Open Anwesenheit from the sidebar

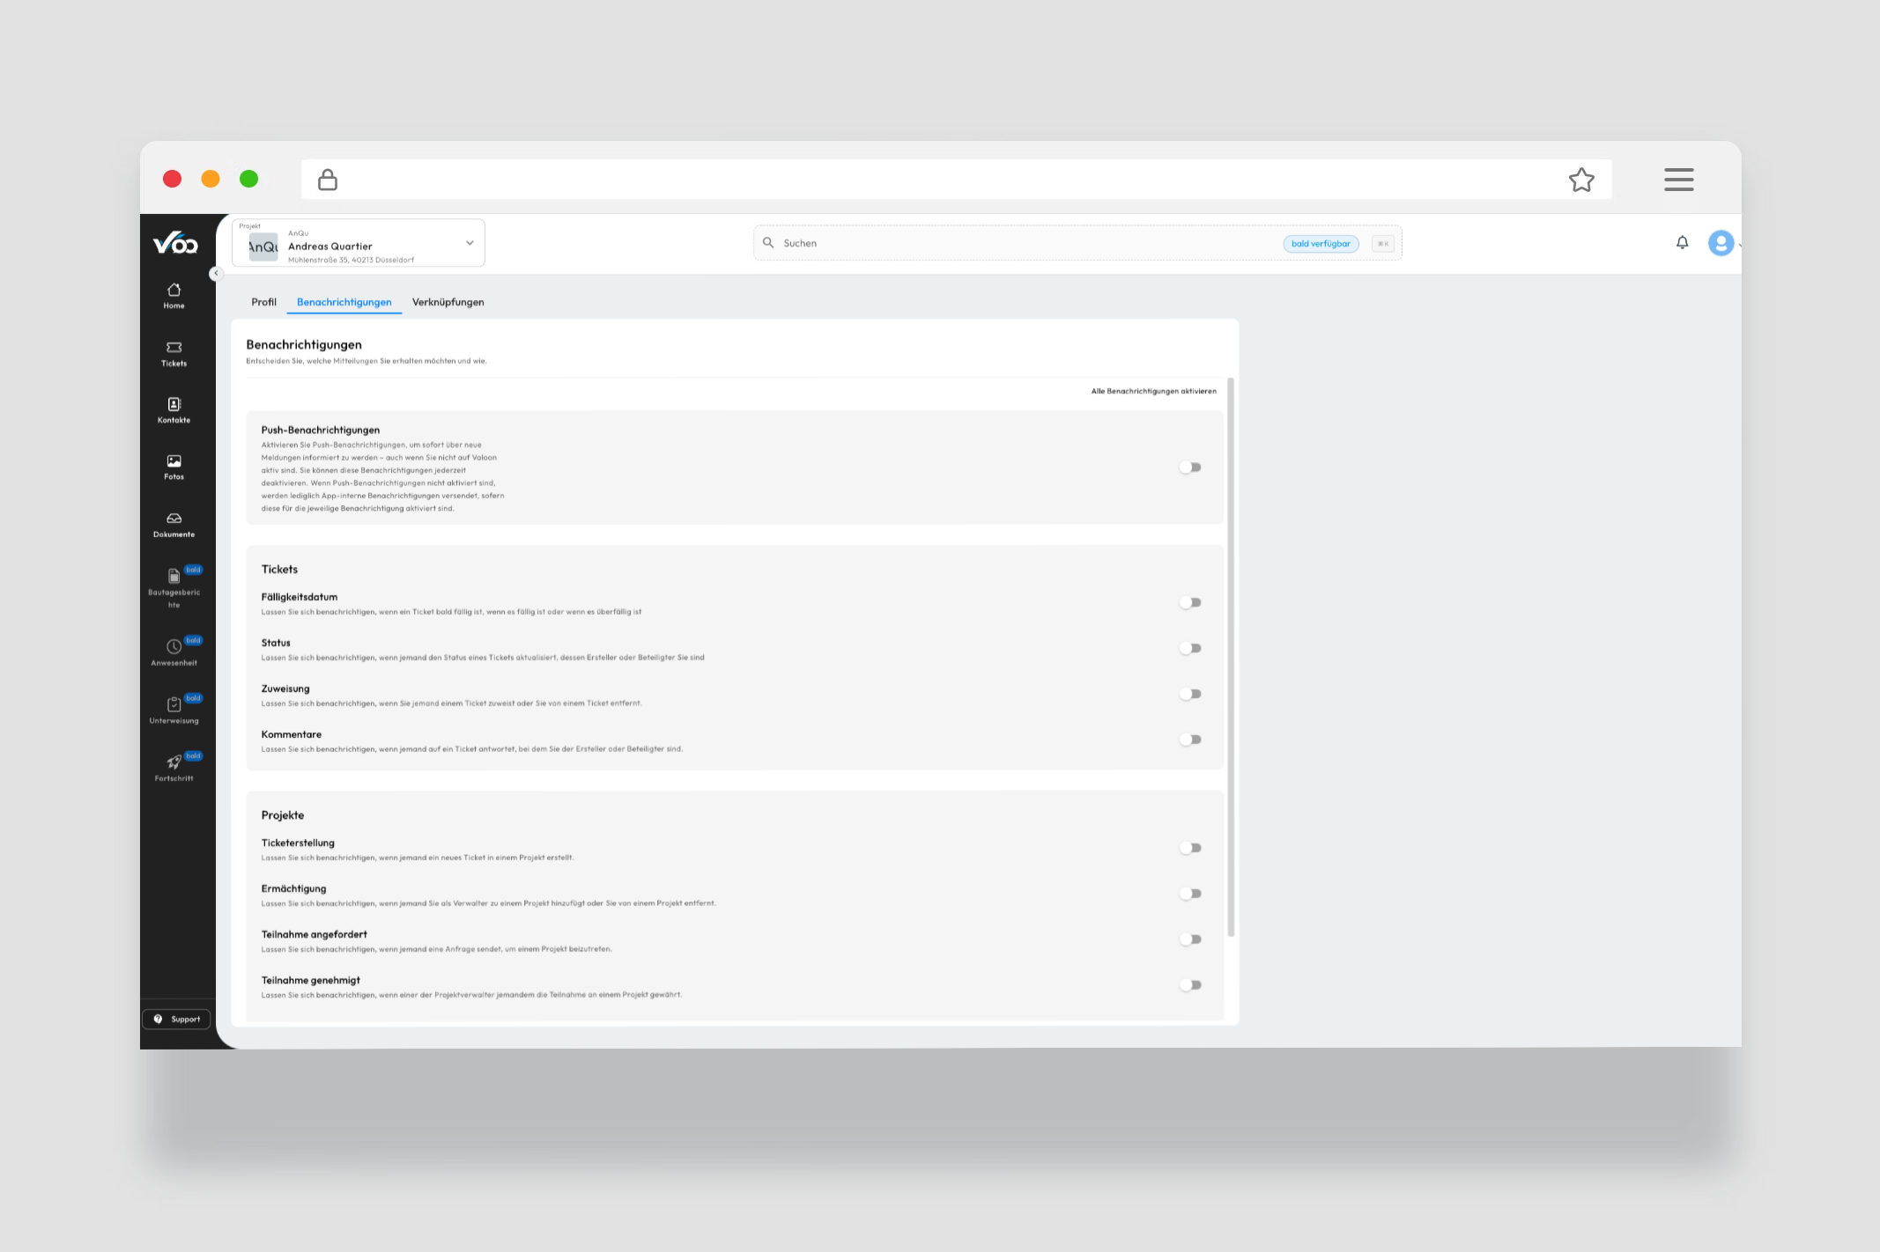174,648
